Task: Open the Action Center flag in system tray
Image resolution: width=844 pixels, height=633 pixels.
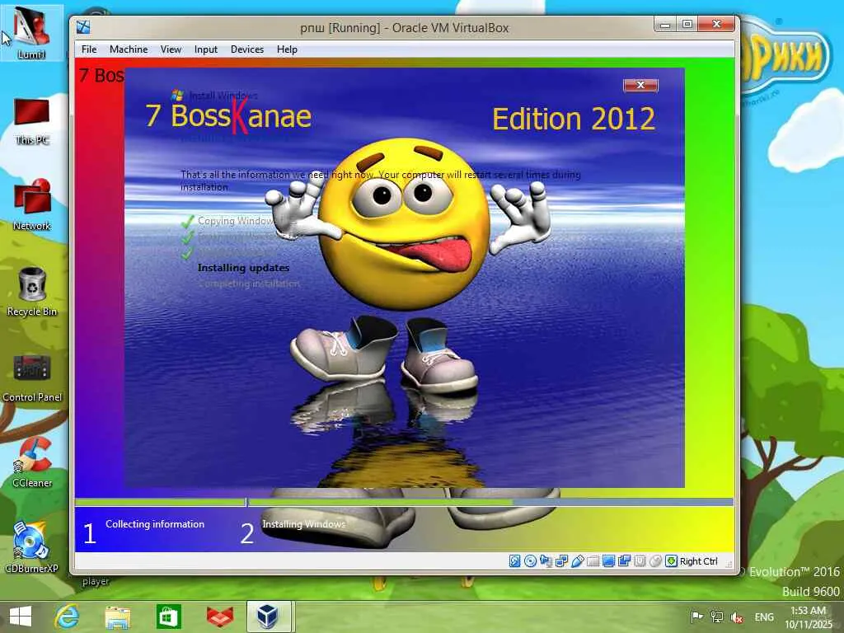Action: (696, 617)
